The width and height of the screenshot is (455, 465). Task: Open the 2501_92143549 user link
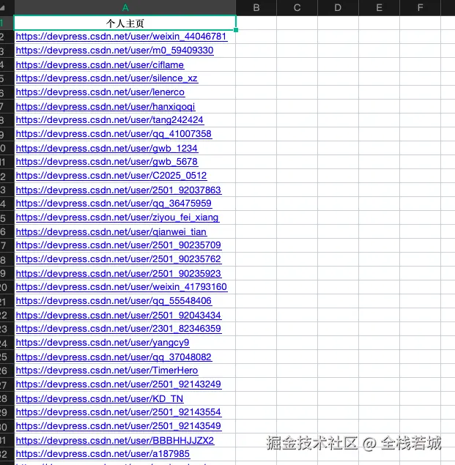(119, 426)
